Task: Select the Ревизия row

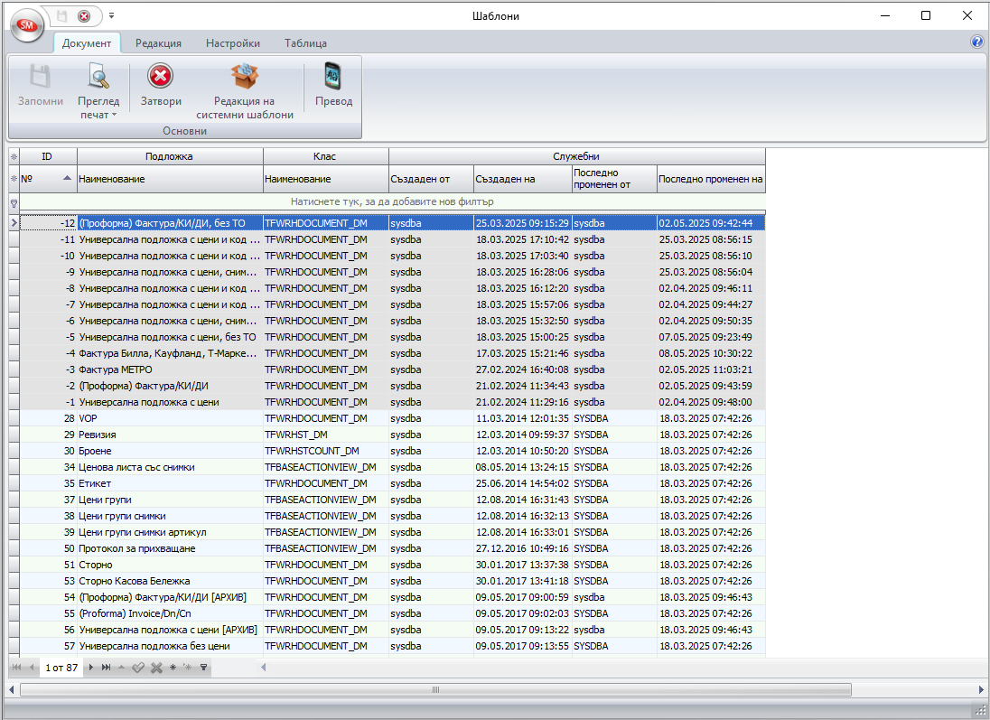Action: 392,435
